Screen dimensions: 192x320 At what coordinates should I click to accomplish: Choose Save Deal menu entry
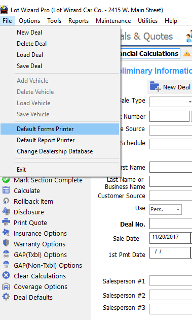(60, 66)
